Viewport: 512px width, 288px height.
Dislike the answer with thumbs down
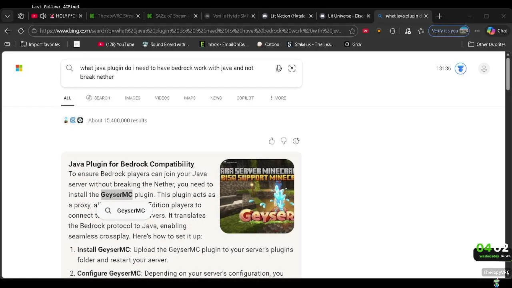pos(284,141)
